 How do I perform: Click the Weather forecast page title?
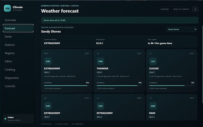tap(60, 11)
